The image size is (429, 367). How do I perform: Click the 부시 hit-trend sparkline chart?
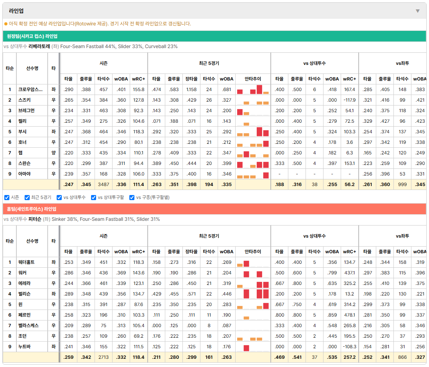[x=253, y=132]
